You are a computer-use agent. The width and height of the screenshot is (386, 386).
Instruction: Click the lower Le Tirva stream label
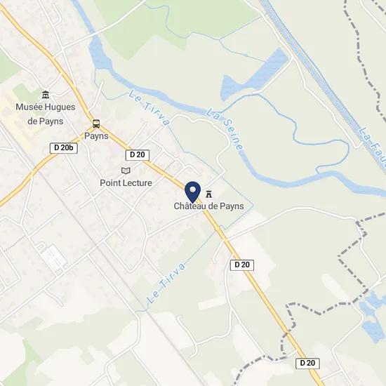[166, 283]
